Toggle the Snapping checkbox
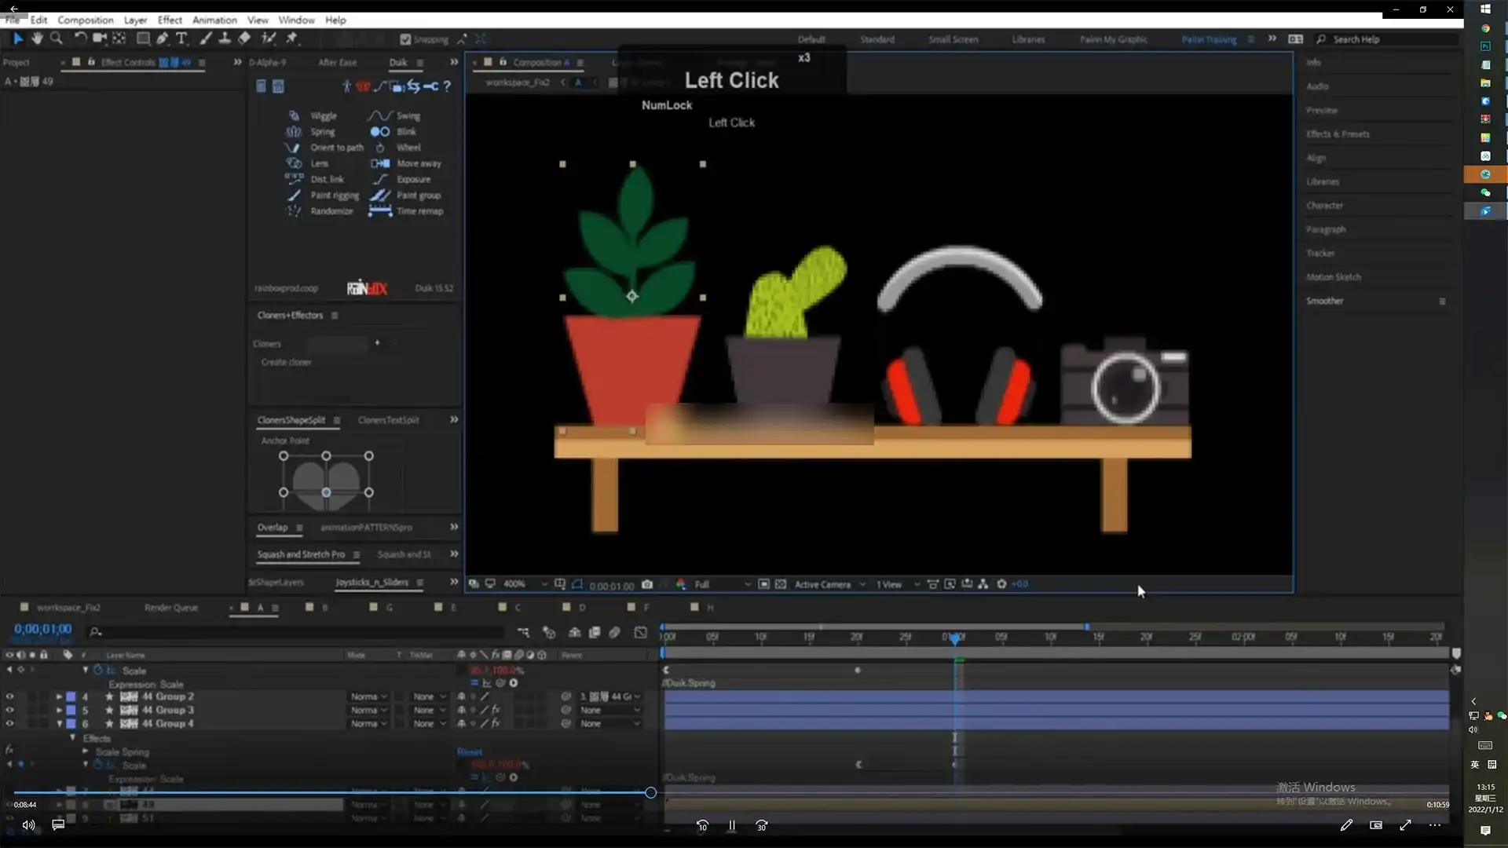 tap(405, 39)
